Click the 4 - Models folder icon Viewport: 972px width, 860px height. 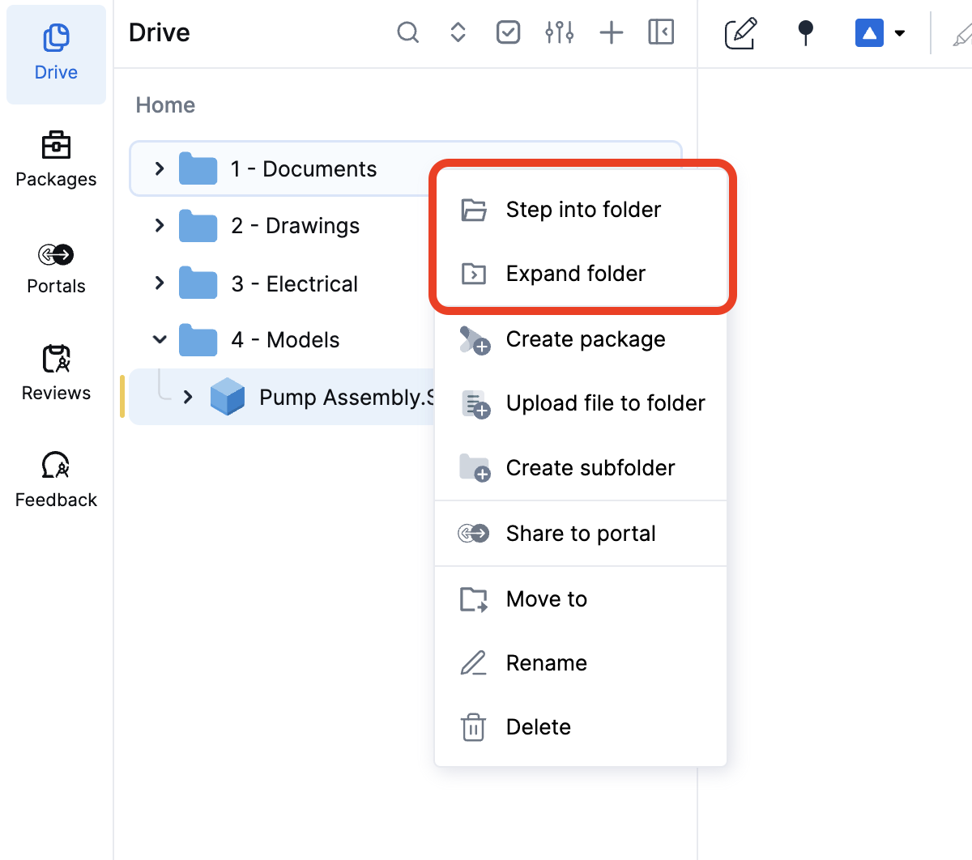[x=198, y=340]
